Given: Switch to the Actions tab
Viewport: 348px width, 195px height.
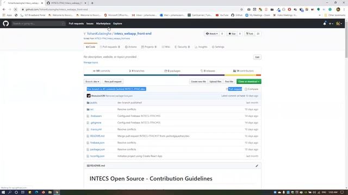Looking at the screenshot, I should pyautogui.click(x=131, y=47).
